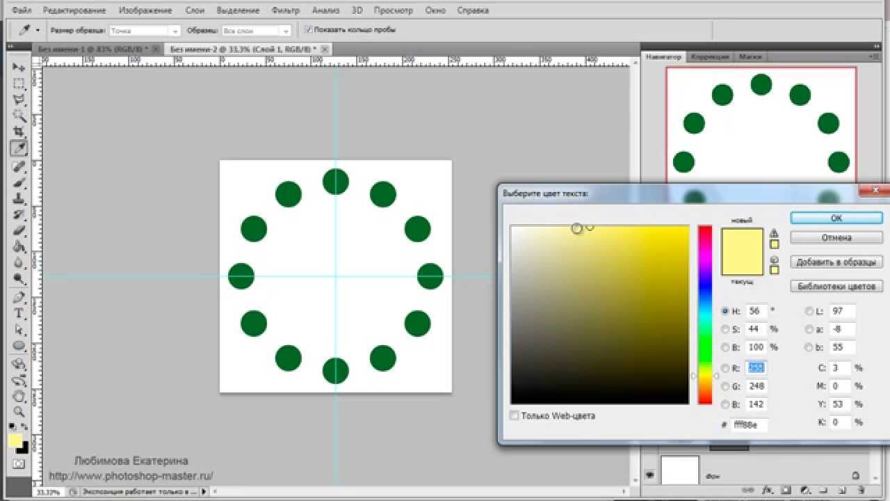The height and width of the screenshot is (501, 890).
Task: Select the Eyedropper tool in toolbox
Action: pyautogui.click(x=19, y=148)
